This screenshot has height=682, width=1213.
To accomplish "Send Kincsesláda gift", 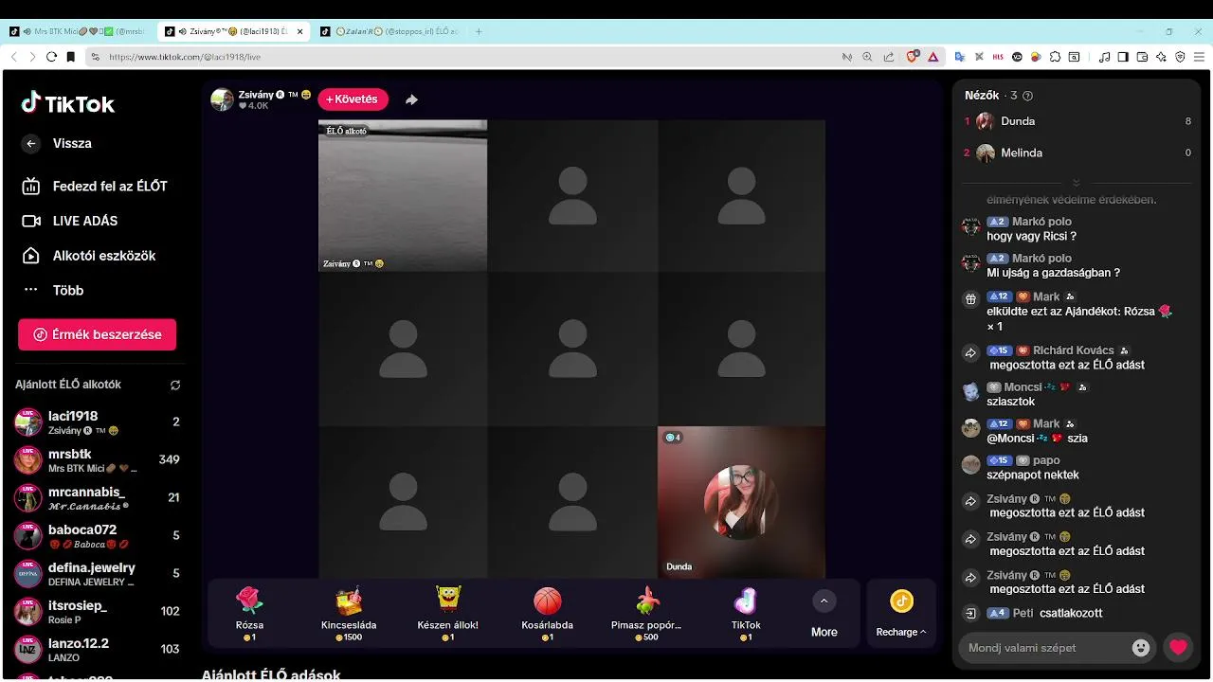I will (349, 614).
